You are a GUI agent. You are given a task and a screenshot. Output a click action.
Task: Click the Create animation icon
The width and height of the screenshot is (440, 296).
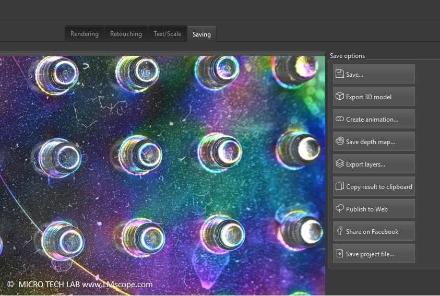pyautogui.click(x=339, y=119)
